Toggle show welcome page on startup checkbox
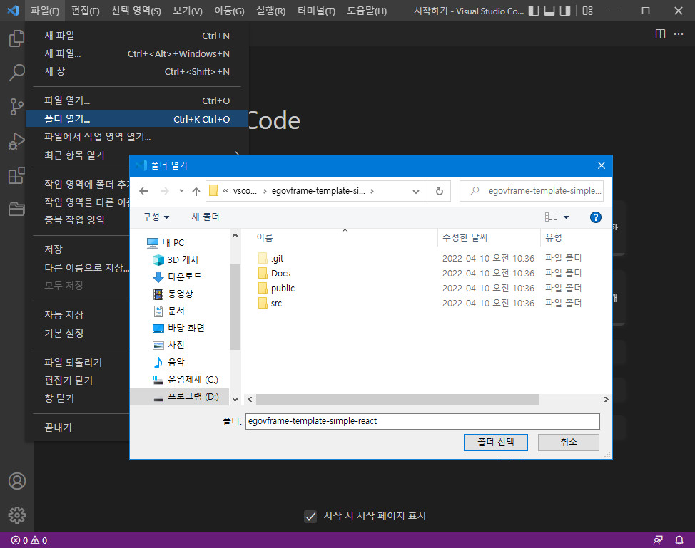The height and width of the screenshot is (548, 695). (310, 516)
